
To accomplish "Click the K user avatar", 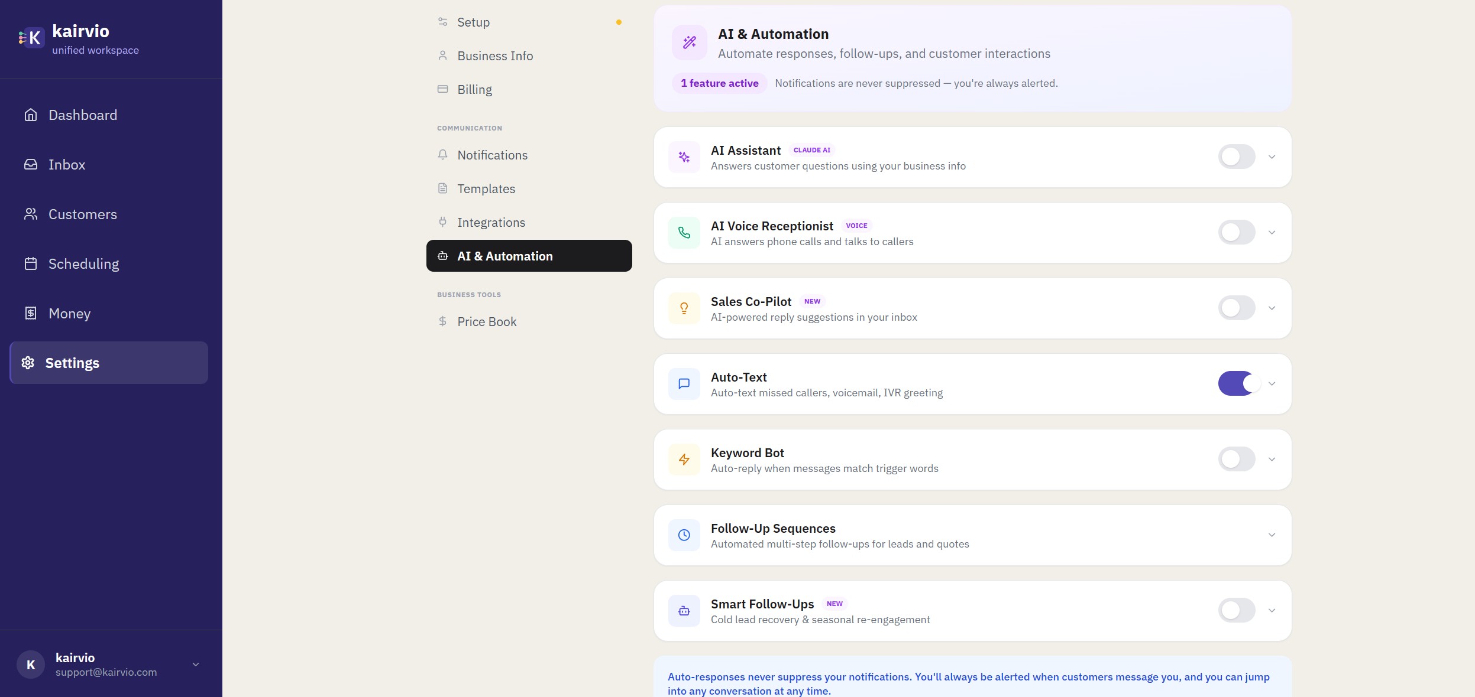I will [x=31, y=665].
